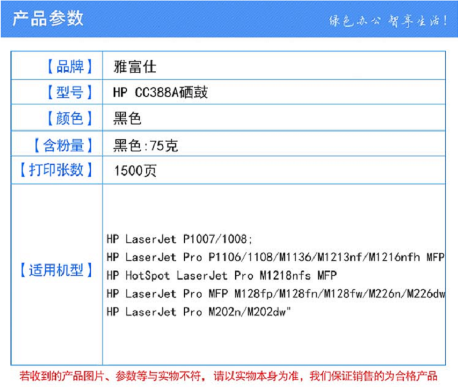The height and width of the screenshot is (387, 458).
Task: Click the HP LaserJet P1007/1008 line
Action: 179,239
